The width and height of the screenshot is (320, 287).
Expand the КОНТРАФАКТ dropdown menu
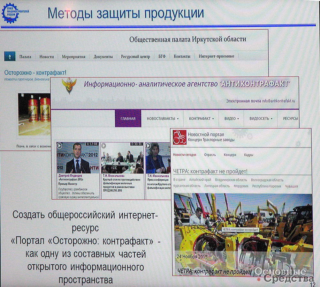pos(202,119)
